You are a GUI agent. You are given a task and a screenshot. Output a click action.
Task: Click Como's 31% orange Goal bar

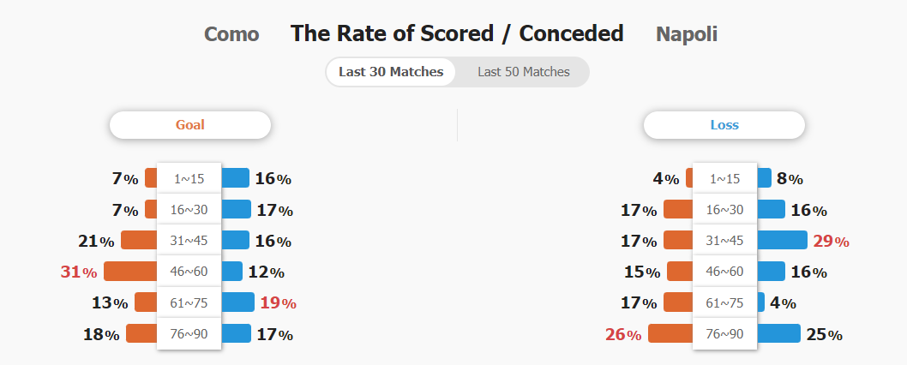tap(130, 272)
